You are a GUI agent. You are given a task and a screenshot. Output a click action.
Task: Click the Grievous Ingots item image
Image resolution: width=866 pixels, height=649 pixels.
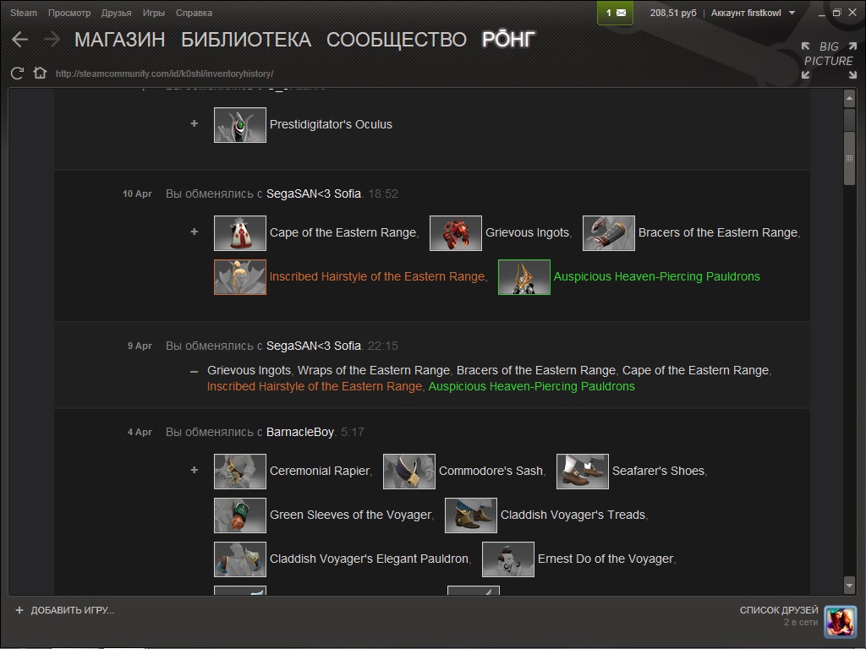tap(456, 233)
